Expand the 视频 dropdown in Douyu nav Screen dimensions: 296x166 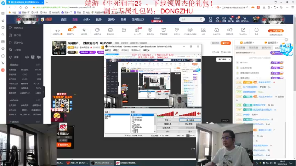[x=99, y=20]
